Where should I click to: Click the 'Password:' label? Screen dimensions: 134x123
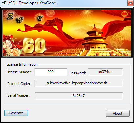pyautogui.click(x=78, y=73)
